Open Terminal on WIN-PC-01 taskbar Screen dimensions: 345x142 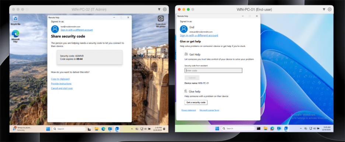[x=258, y=128]
